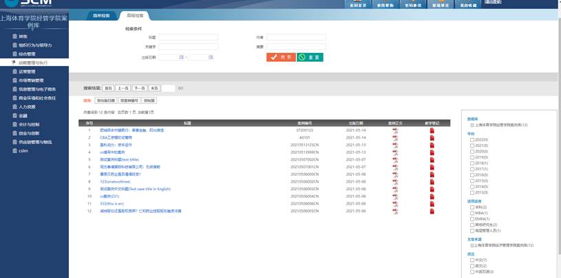Open the case PDF for row 6
The image size is (561, 278).
(x=395, y=167)
